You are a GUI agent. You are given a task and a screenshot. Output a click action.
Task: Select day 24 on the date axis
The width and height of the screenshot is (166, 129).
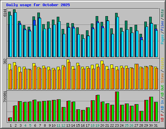tap(122, 125)
